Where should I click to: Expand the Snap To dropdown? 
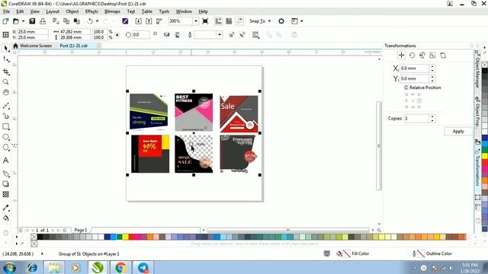tap(269, 21)
